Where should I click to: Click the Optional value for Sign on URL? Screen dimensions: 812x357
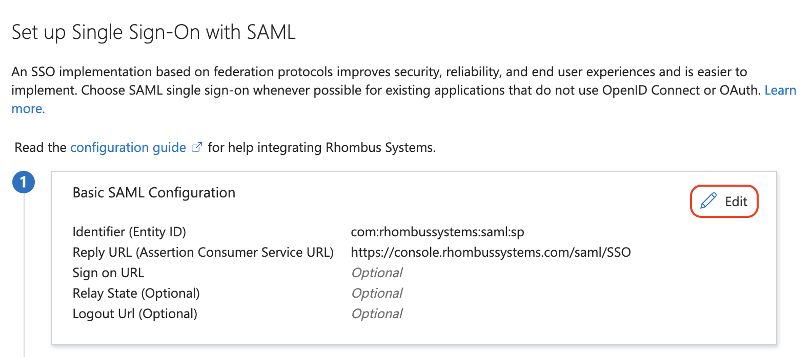377,273
